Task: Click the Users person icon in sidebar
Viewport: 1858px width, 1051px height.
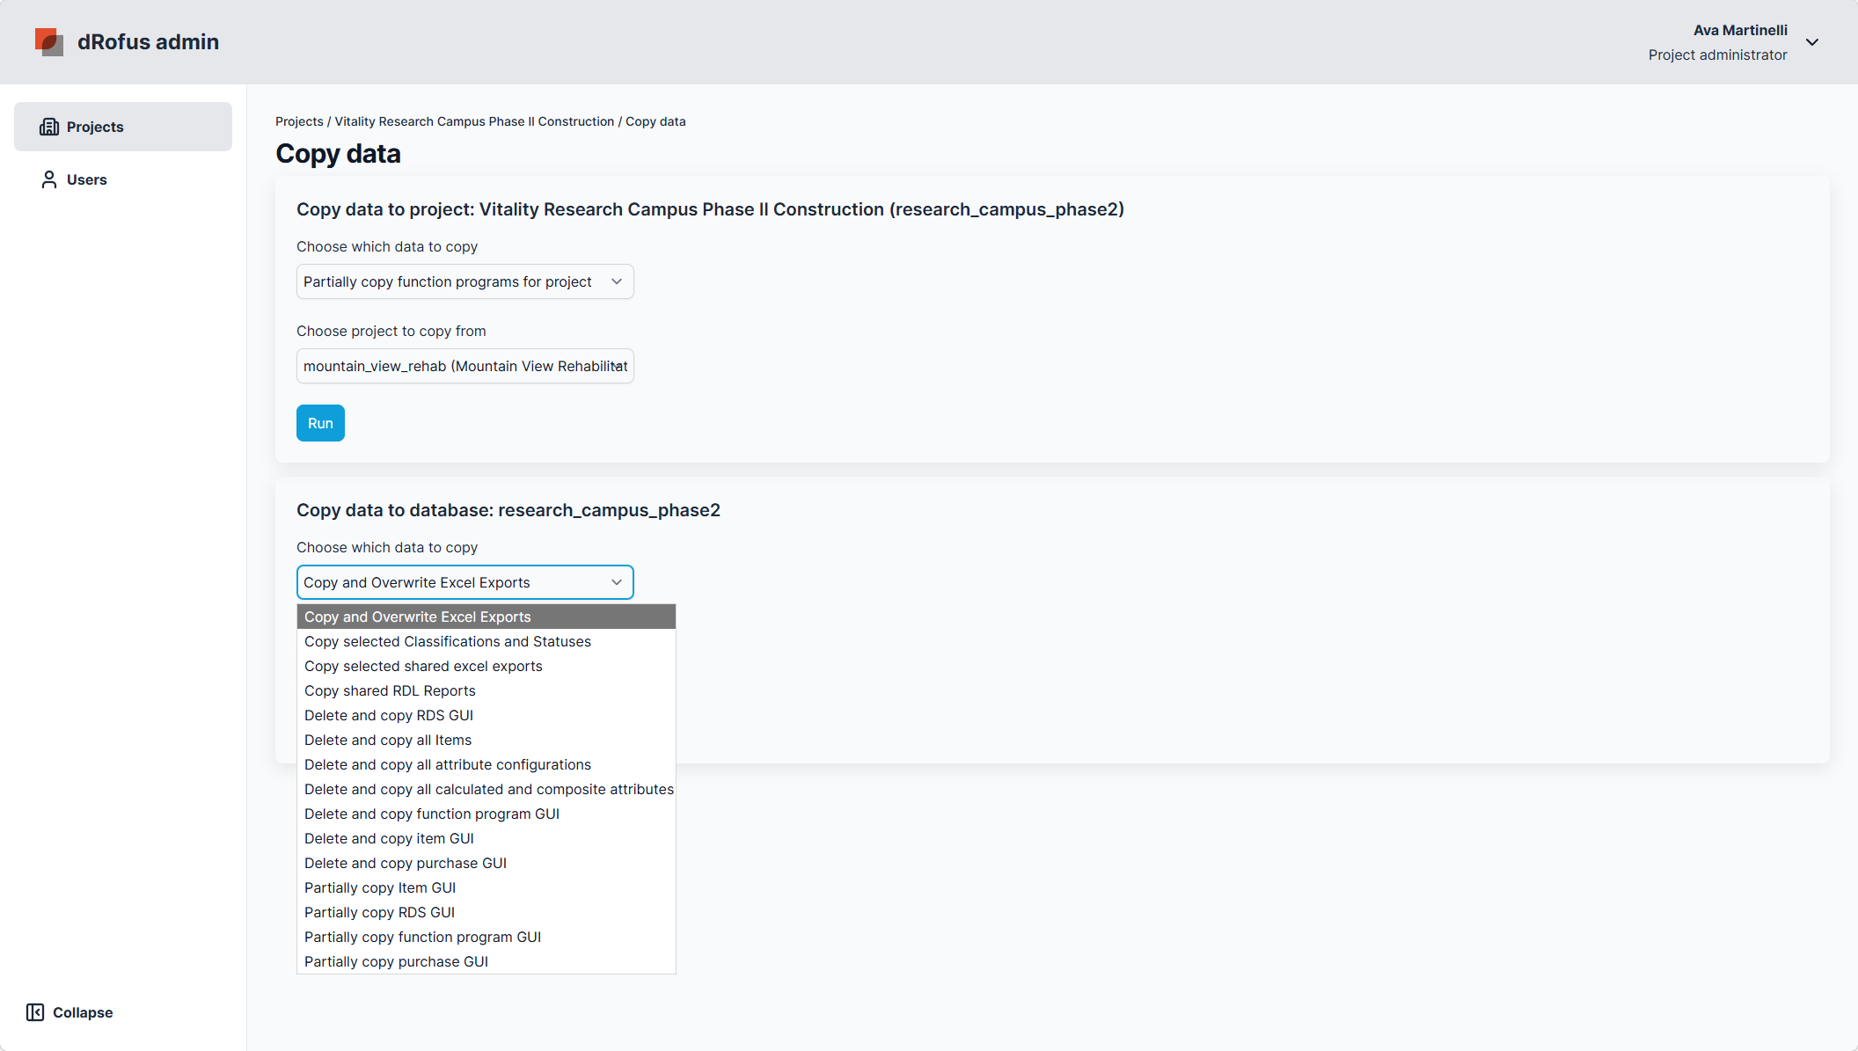Action: point(49,179)
